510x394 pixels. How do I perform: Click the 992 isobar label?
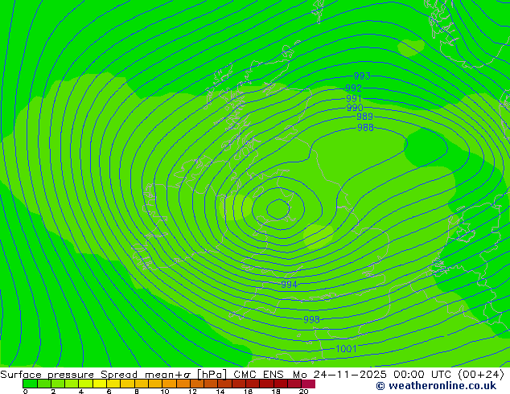pyautogui.click(x=354, y=88)
